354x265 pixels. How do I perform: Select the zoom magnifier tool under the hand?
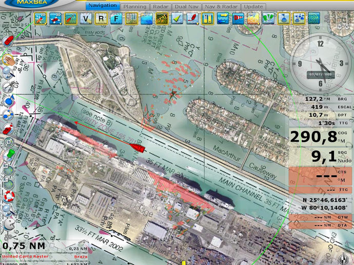click(x=8, y=73)
